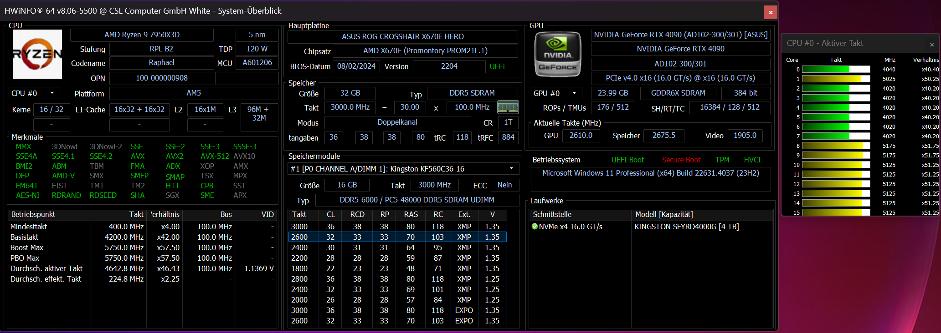The image size is (941, 333).
Task: Click the Windows 11 Professional build text
Action: 651,173
